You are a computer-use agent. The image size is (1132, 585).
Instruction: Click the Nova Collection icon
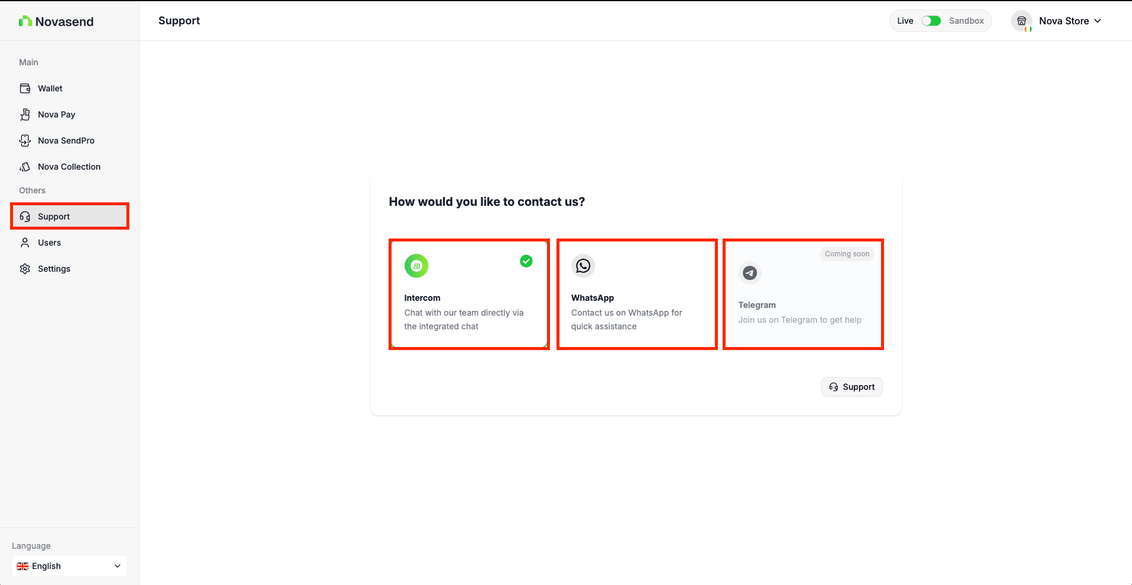tap(25, 167)
